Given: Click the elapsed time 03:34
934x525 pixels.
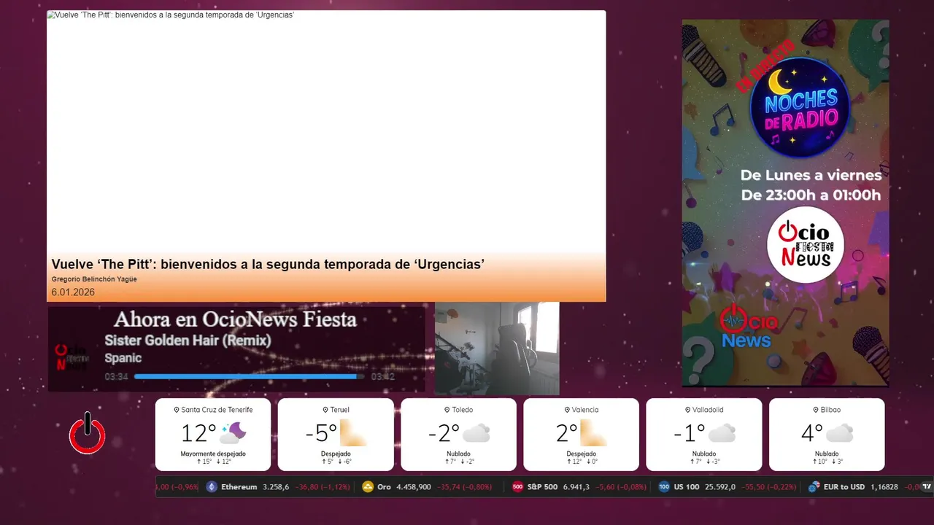Looking at the screenshot, I should coord(117,377).
